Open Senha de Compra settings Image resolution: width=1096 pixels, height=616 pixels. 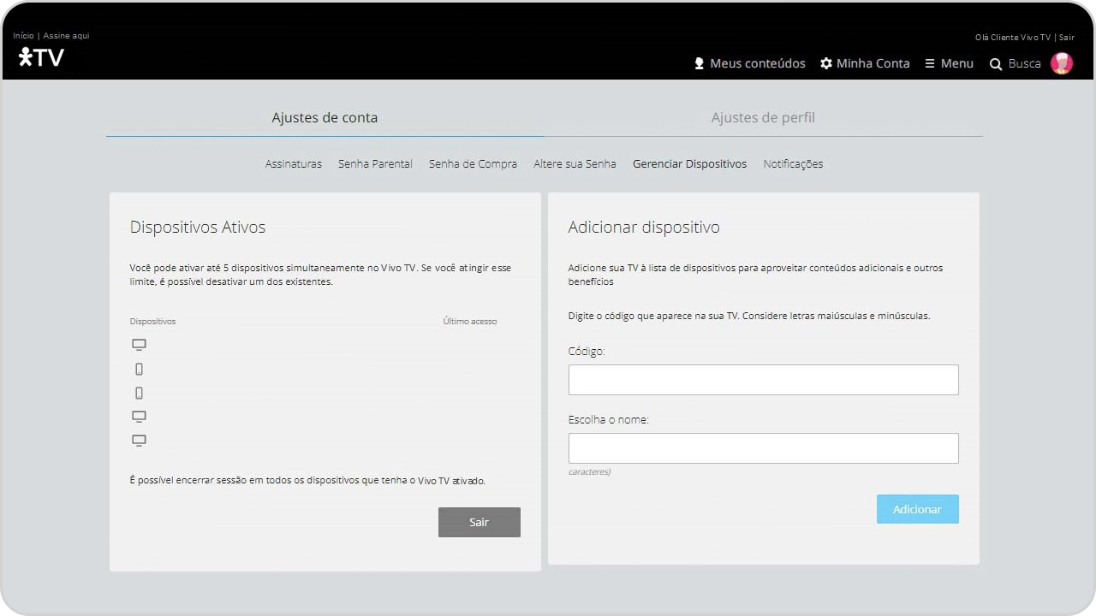(473, 164)
